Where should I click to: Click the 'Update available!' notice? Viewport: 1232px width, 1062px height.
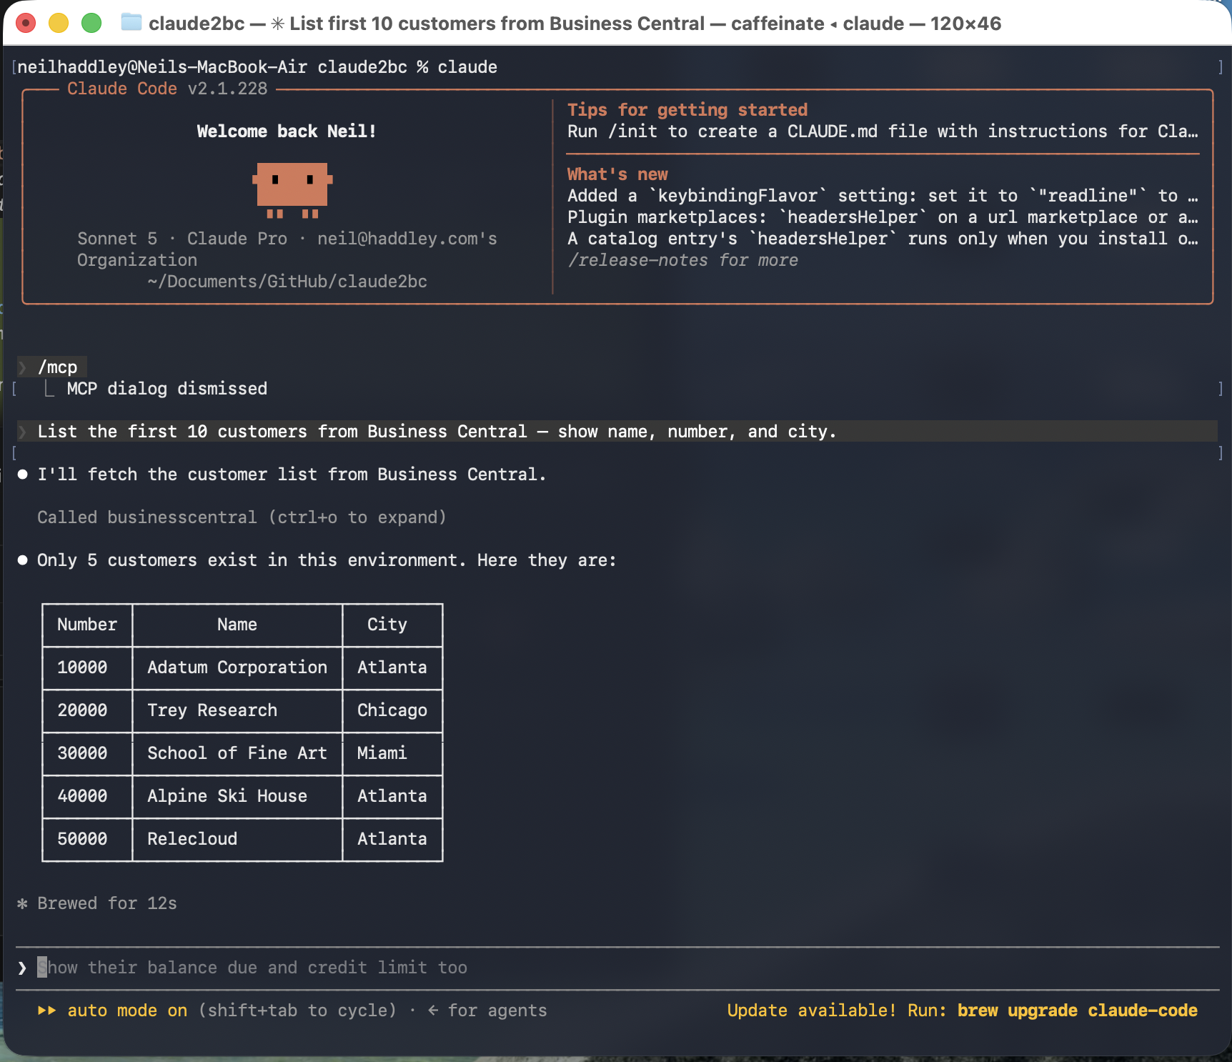tap(812, 1011)
